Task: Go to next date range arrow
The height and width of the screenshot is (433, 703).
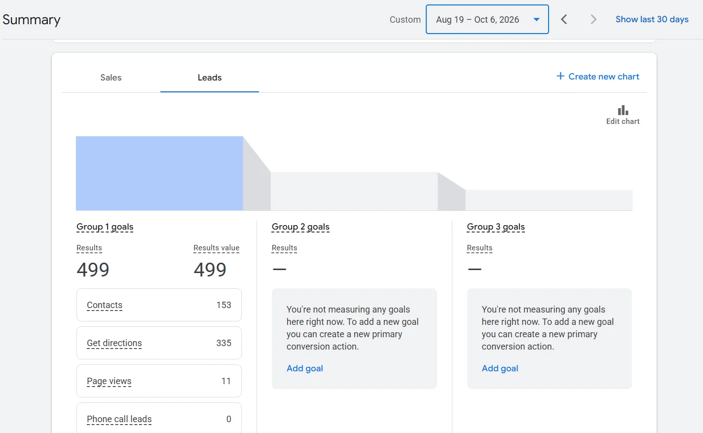Action: tap(593, 19)
